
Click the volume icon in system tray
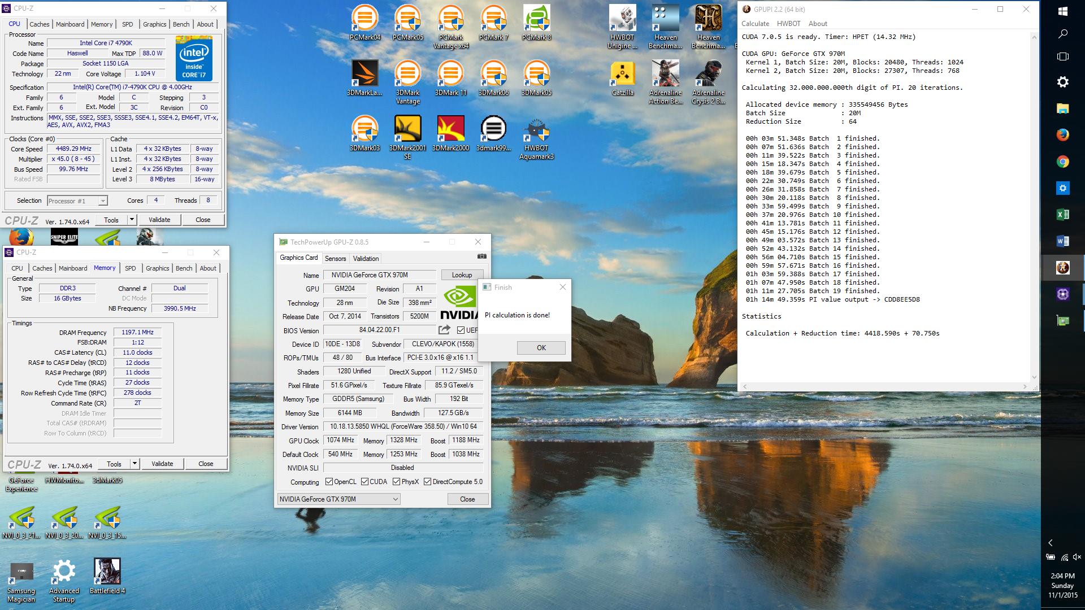pos(1077,557)
